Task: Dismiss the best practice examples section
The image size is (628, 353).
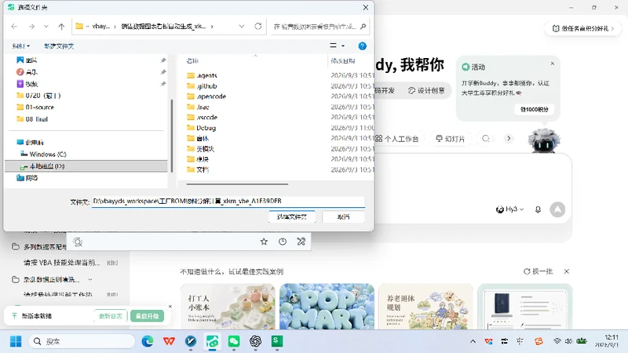Action: click(x=567, y=271)
